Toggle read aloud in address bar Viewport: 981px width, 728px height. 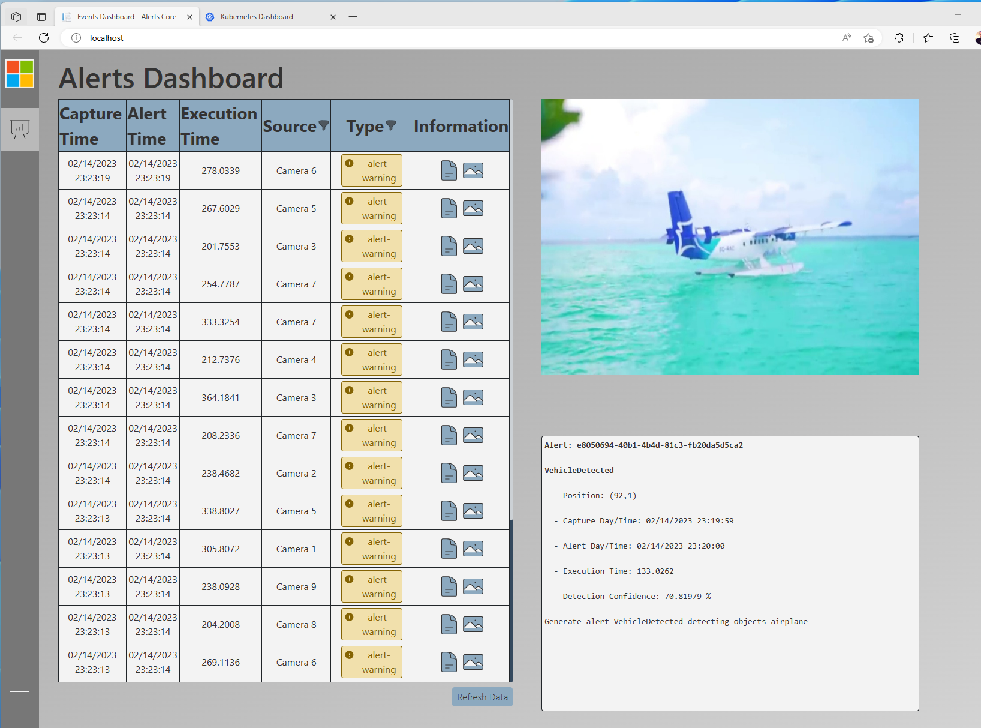(847, 38)
